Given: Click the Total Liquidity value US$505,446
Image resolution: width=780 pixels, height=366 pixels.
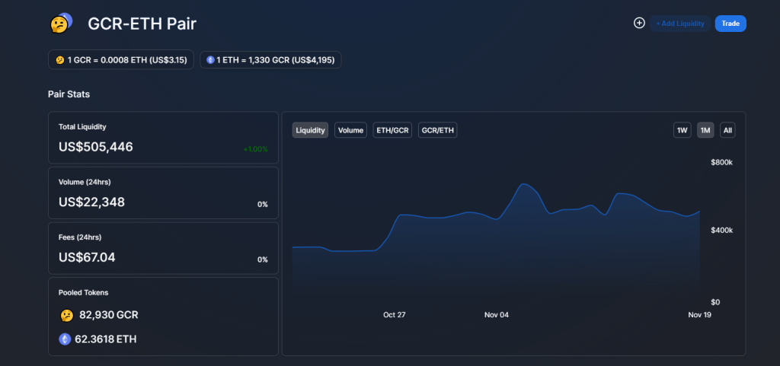Looking at the screenshot, I should (x=95, y=147).
